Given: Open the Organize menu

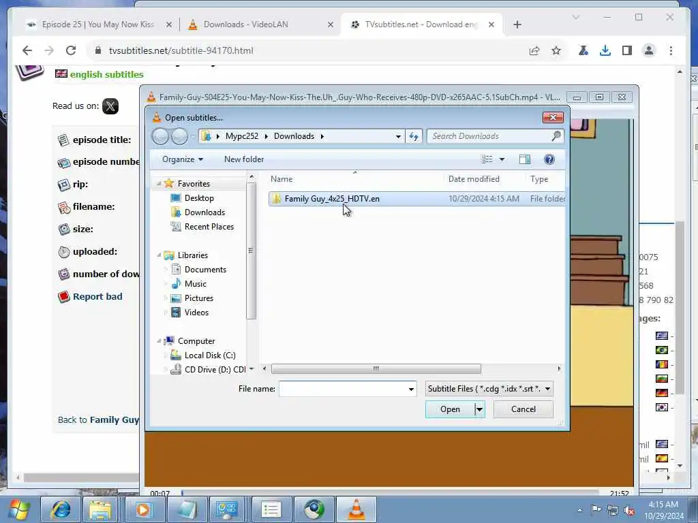Looking at the screenshot, I should (183, 159).
